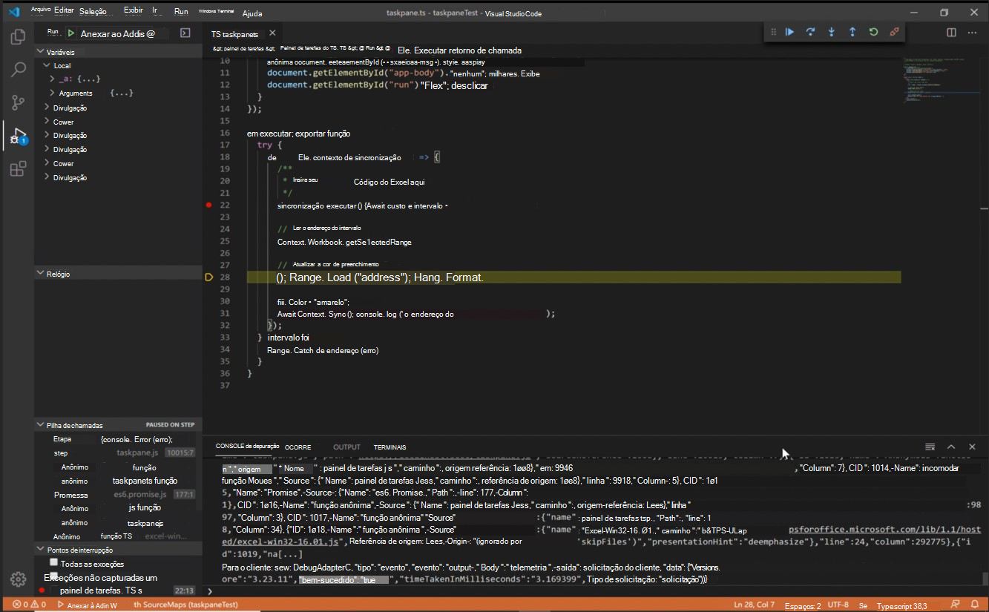Open the Seleção menu
The height and width of the screenshot is (612, 989).
[x=93, y=12]
